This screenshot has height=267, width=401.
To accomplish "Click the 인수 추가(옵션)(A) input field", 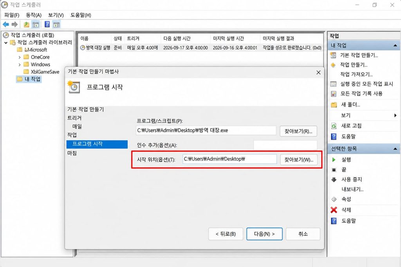I will [285, 145].
